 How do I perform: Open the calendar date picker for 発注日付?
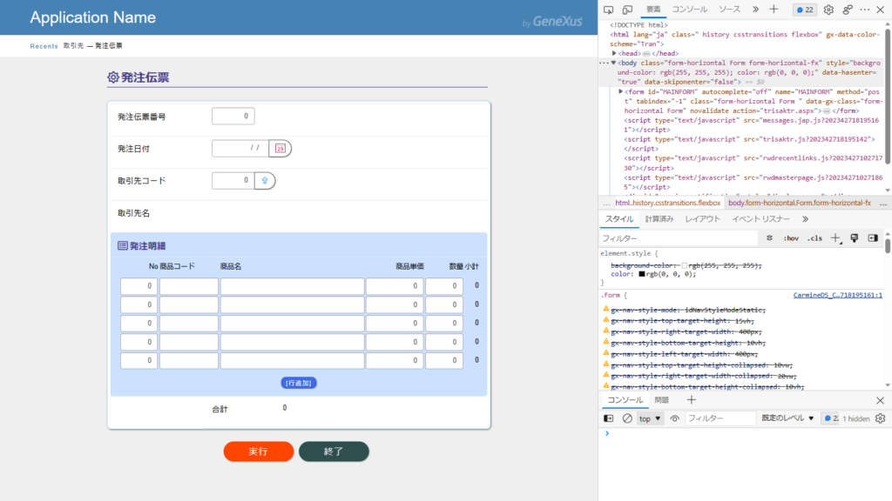tap(280, 148)
